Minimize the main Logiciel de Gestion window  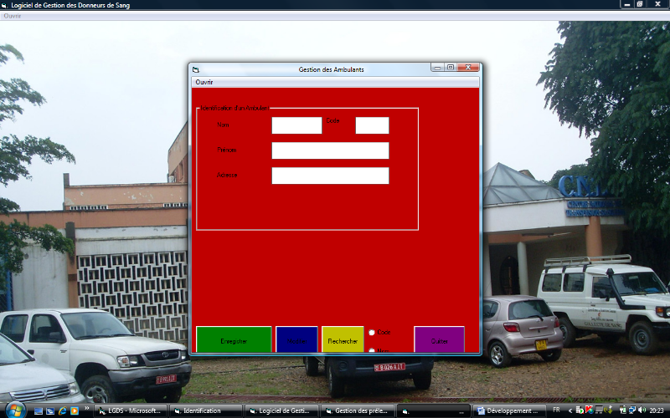pyautogui.click(x=626, y=4)
